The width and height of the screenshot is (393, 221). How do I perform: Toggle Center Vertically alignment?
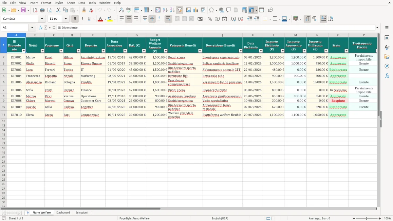(152, 19)
